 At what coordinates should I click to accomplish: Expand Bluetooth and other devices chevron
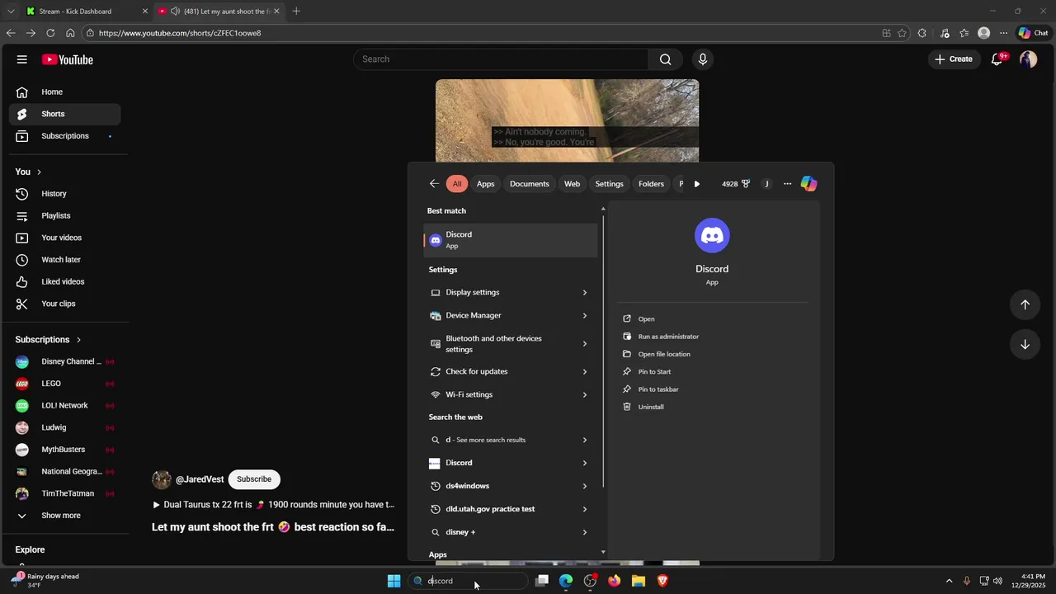(x=584, y=343)
